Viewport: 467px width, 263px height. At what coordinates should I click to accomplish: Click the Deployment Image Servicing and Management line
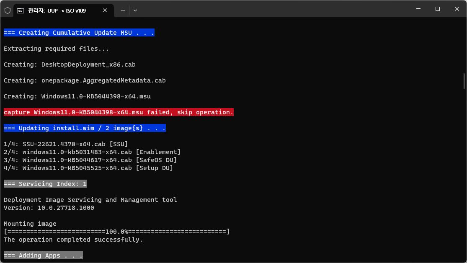(90, 200)
